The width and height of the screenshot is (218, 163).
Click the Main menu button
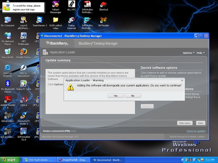185,123
